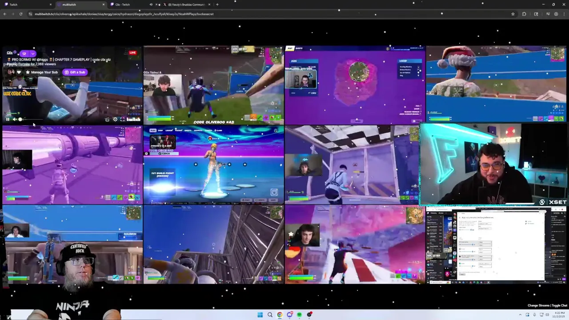Go back using the browser back arrow
This screenshot has width=569, height=320.
pyautogui.click(x=5, y=14)
